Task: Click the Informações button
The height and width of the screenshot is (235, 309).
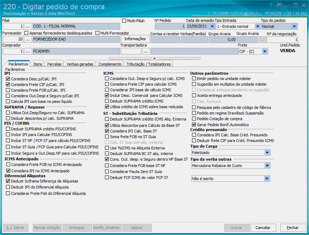Action: point(135,39)
